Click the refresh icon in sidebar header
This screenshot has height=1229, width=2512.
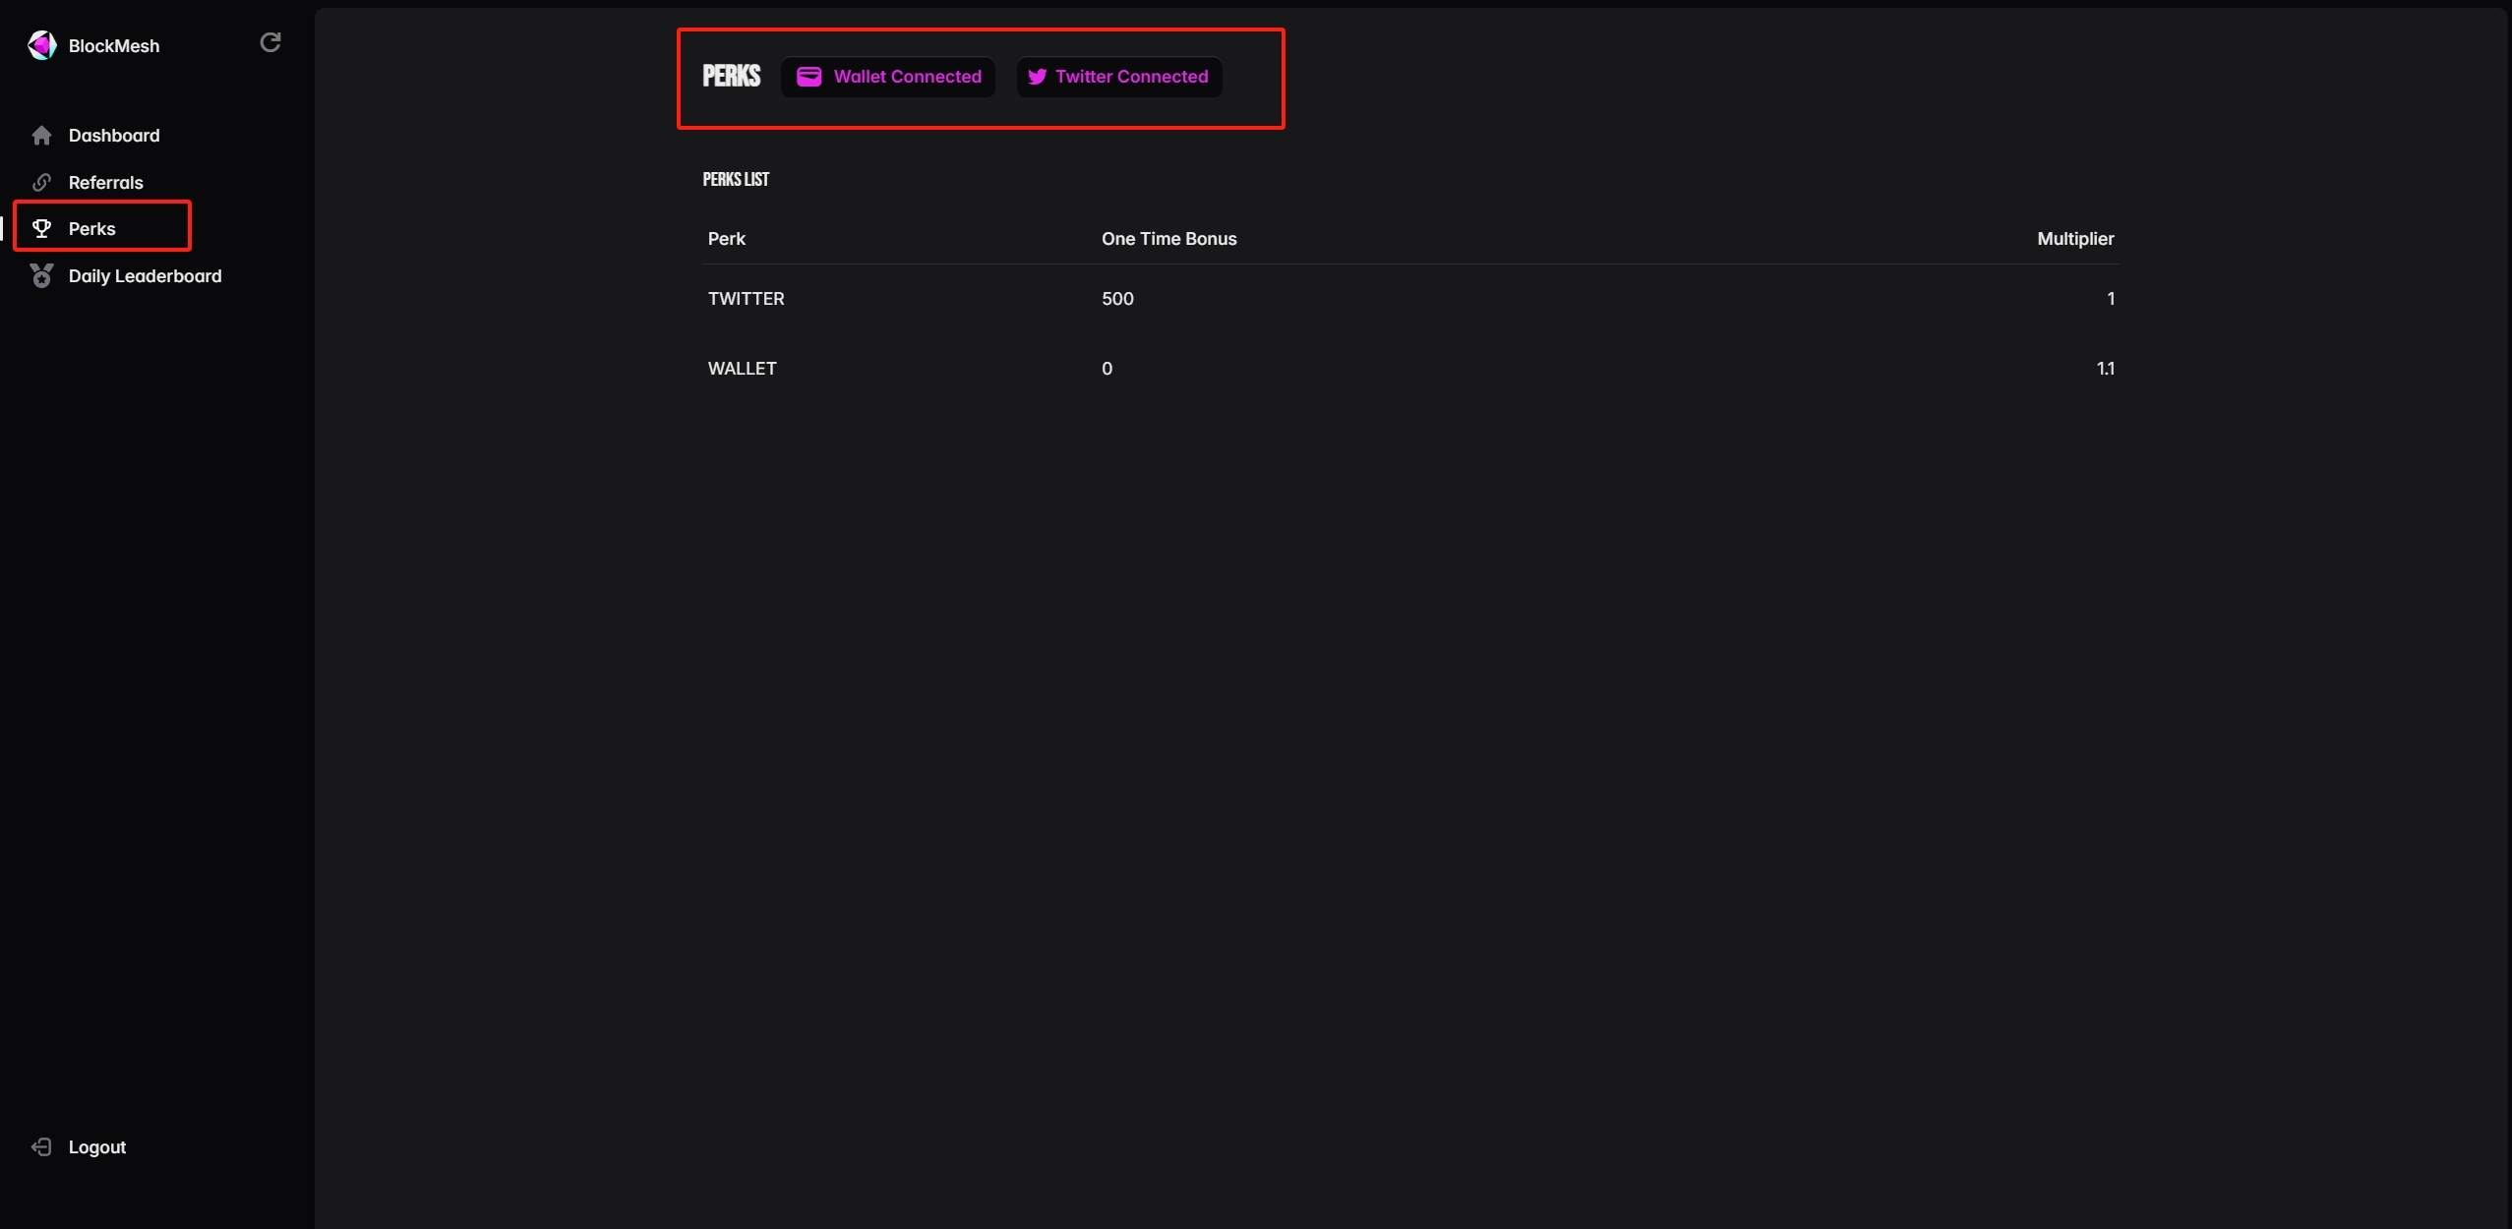[270, 42]
